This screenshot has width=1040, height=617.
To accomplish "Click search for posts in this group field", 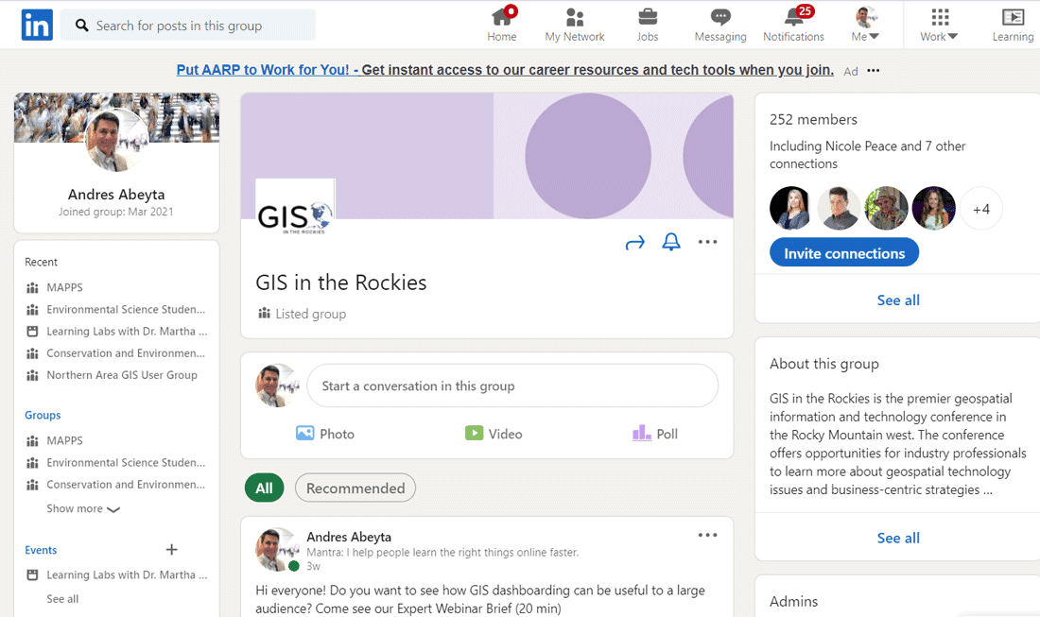I will coord(188,26).
